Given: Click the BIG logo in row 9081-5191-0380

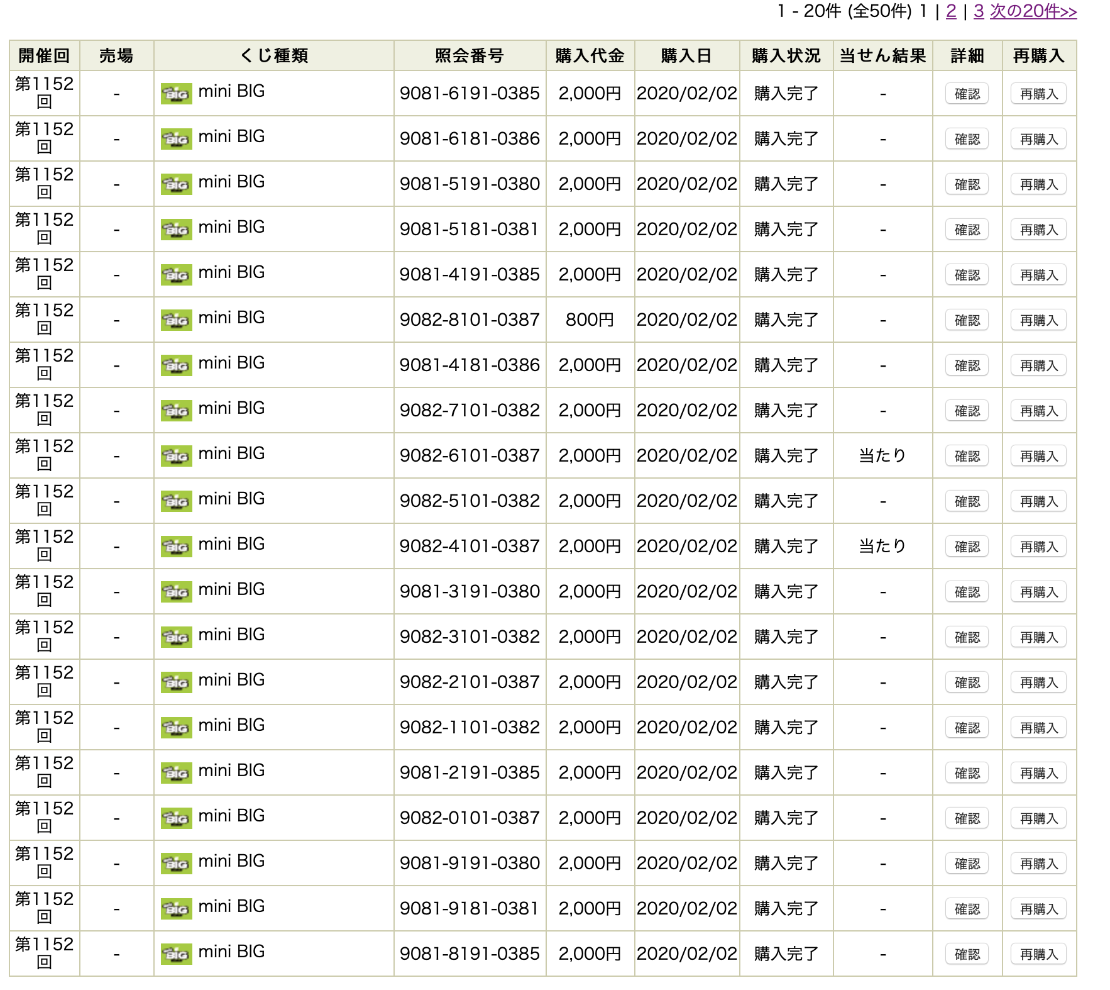Looking at the screenshot, I should (x=176, y=184).
